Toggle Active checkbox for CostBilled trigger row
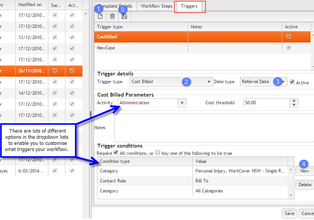The image size is (314, 220). pyautogui.click(x=288, y=37)
